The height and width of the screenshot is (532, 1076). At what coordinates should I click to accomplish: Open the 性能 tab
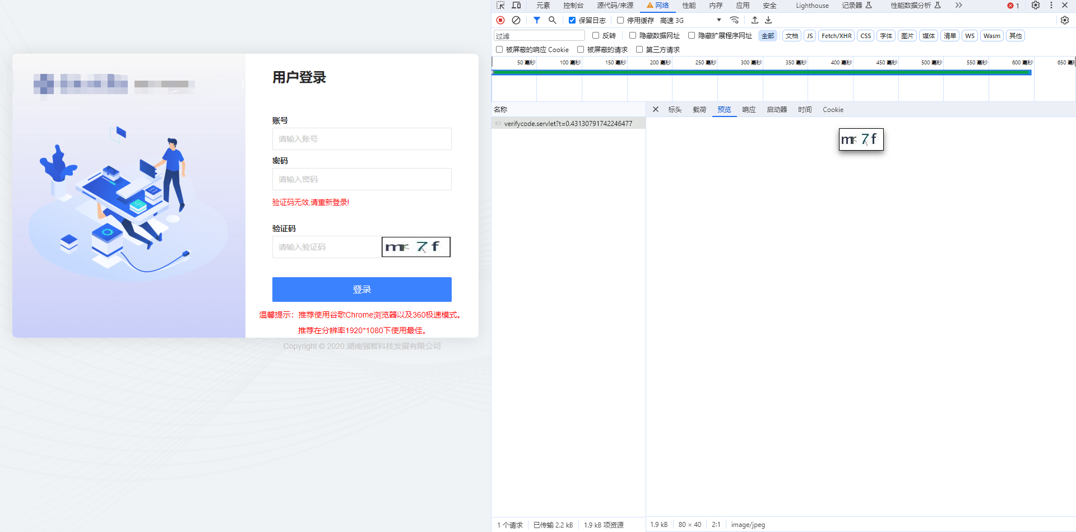(x=689, y=6)
